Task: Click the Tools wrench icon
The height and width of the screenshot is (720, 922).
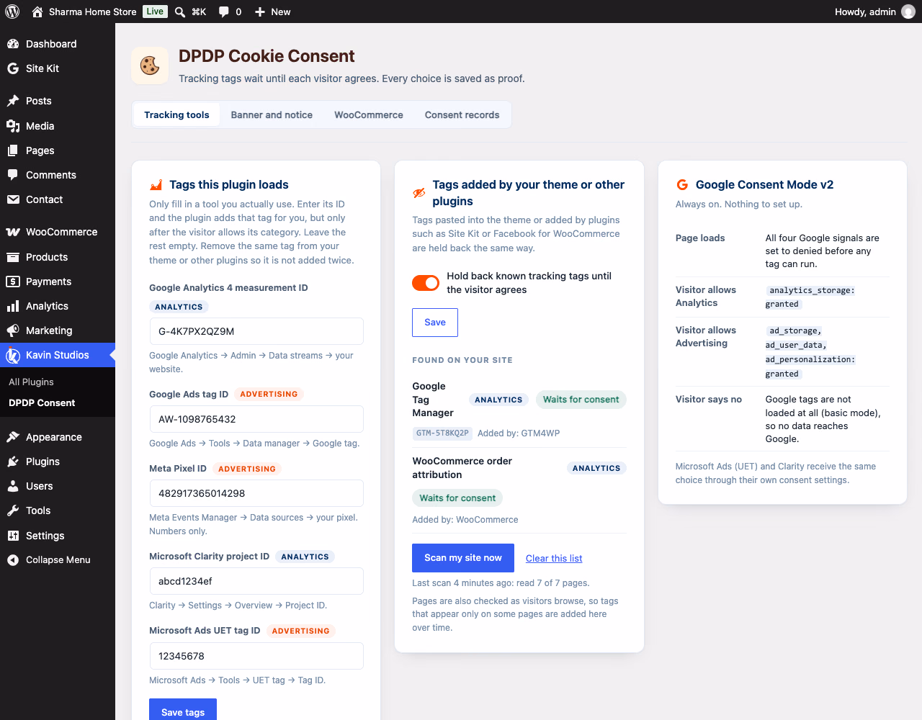Action: 13,510
